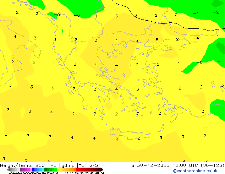Click the yellow 0°C swatch in the legend
This screenshot has height=174, width=225.
(x=58, y=169)
